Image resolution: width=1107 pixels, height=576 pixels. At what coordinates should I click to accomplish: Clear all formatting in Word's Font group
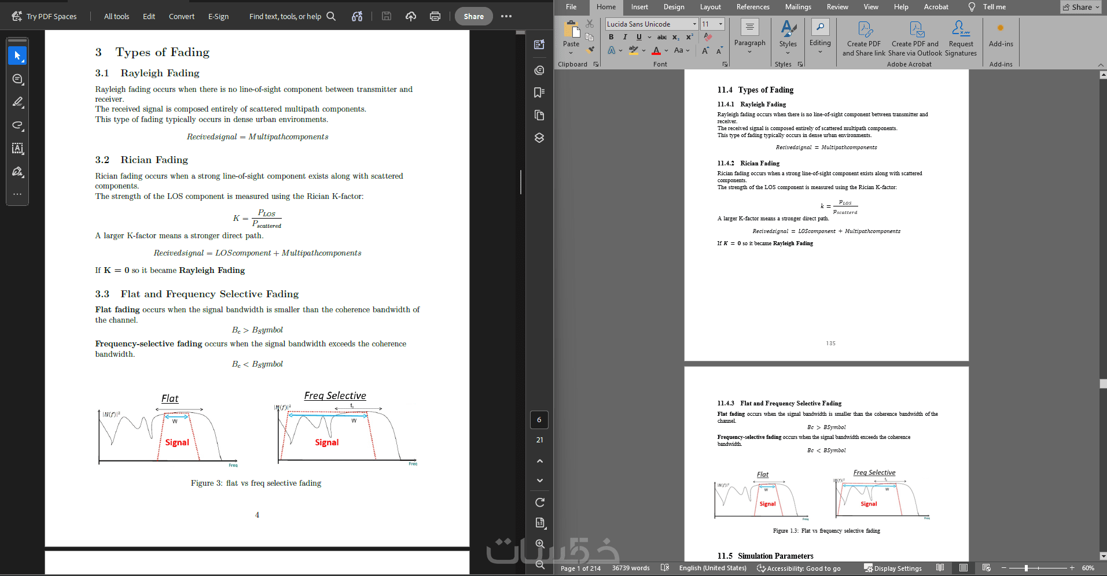point(708,37)
